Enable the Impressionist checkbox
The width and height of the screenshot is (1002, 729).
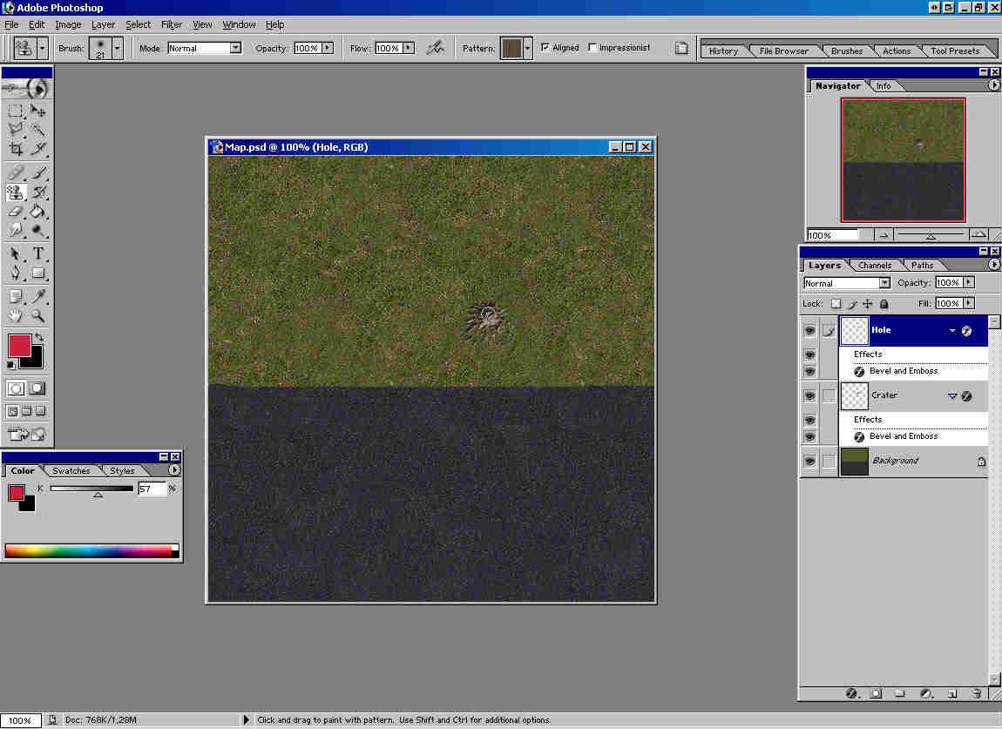click(593, 48)
